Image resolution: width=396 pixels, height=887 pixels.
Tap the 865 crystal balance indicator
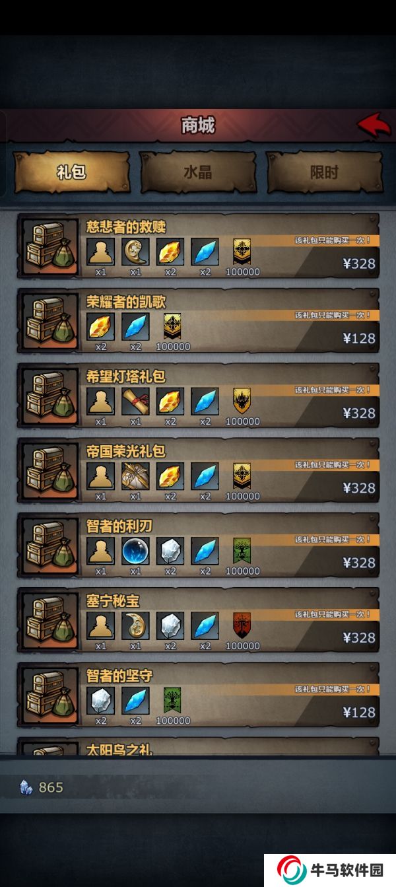tap(42, 787)
